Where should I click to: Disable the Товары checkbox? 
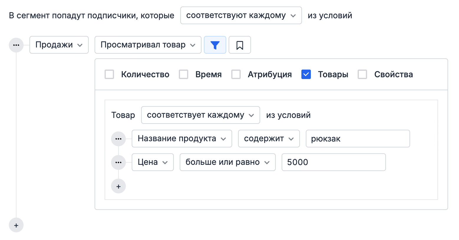coord(306,74)
